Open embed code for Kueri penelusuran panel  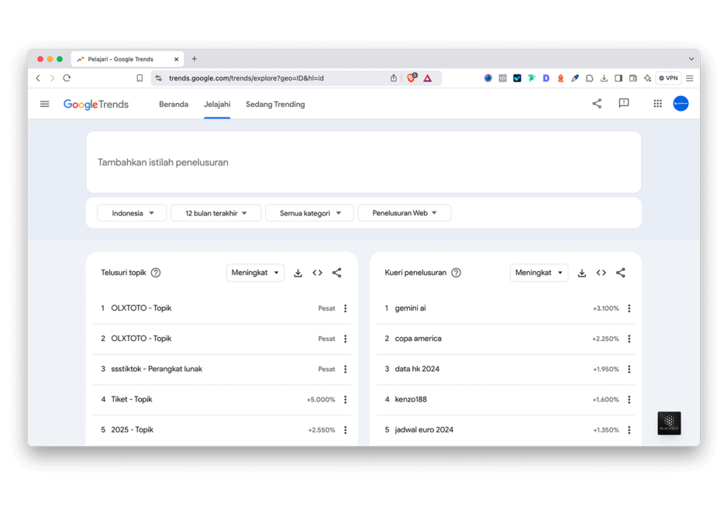[x=601, y=272]
